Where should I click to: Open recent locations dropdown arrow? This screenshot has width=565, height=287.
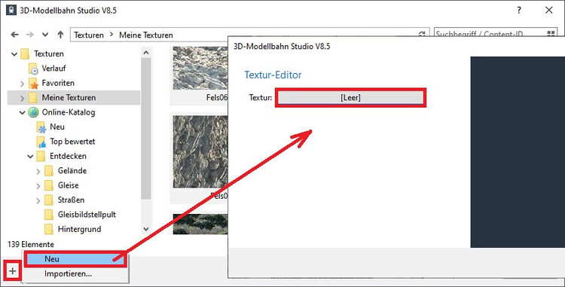pos(45,35)
